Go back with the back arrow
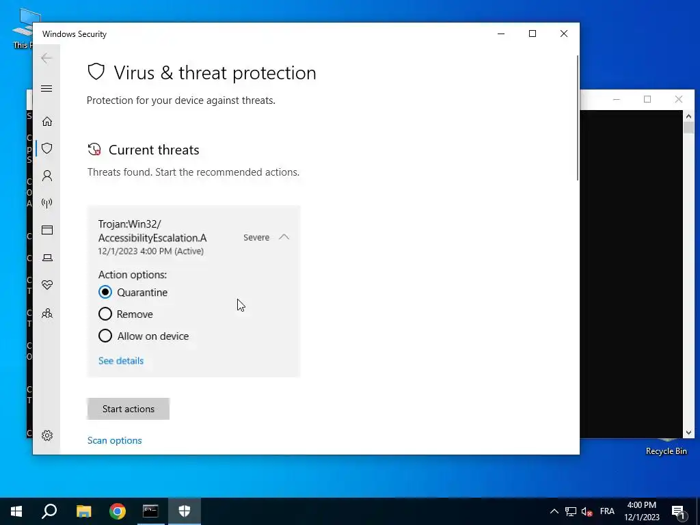 [46, 58]
